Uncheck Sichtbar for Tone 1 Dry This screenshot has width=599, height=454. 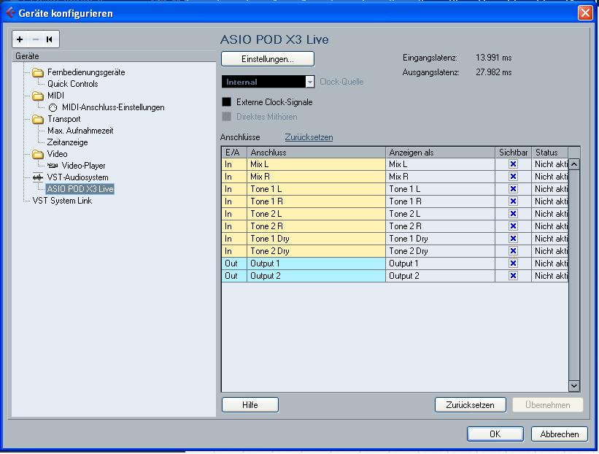513,239
